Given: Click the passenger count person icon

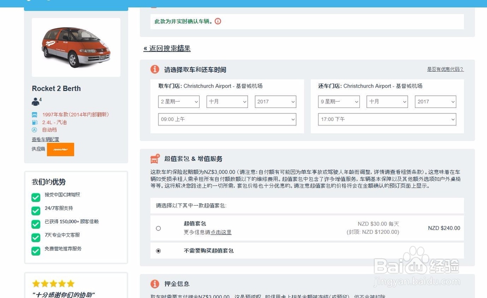Looking at the screenshot, I should 36,102.
